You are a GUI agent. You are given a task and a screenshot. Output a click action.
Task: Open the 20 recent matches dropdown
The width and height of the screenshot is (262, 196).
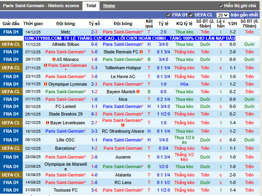point(223,15)
